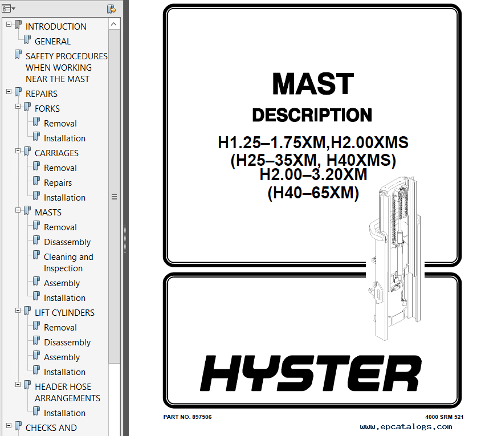Click bookmark icon beside HEADER HOSE

[27, 385]
